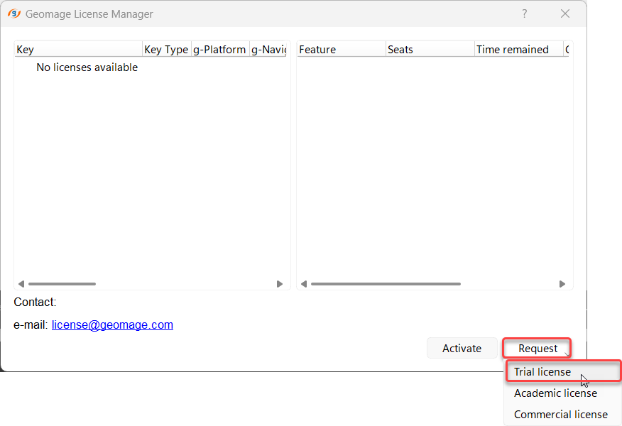Close the Geomage License Manager window
The height and width of the screenshot is (426, 622).
coord(565,14)
